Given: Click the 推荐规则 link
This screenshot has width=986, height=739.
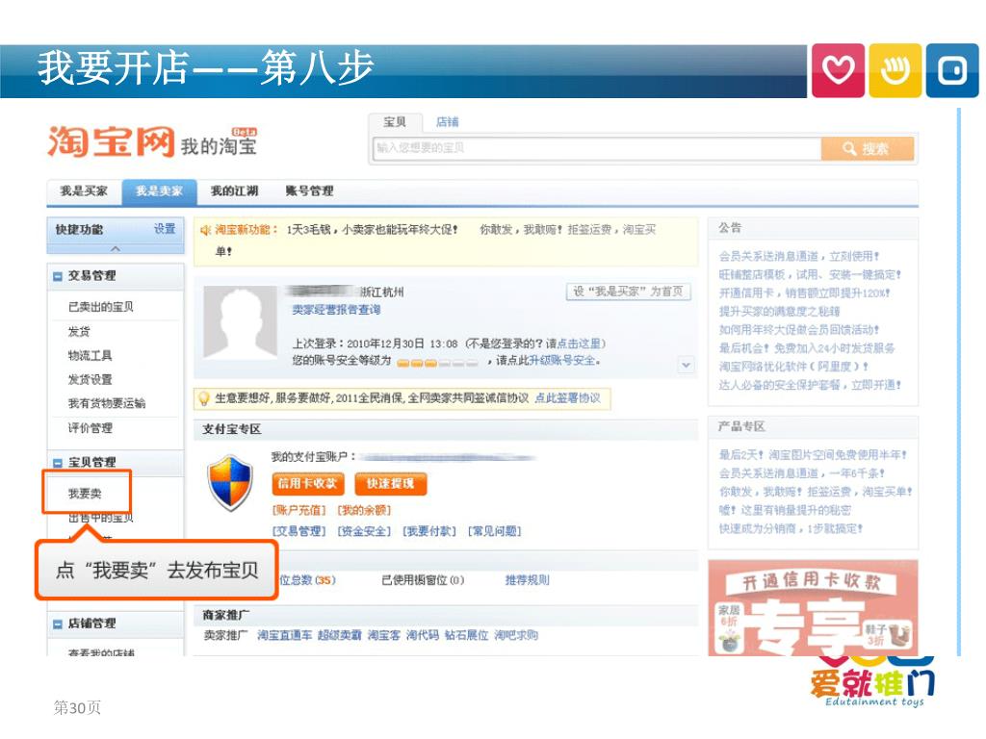Looking at the screenshot, I should (527, 580).
